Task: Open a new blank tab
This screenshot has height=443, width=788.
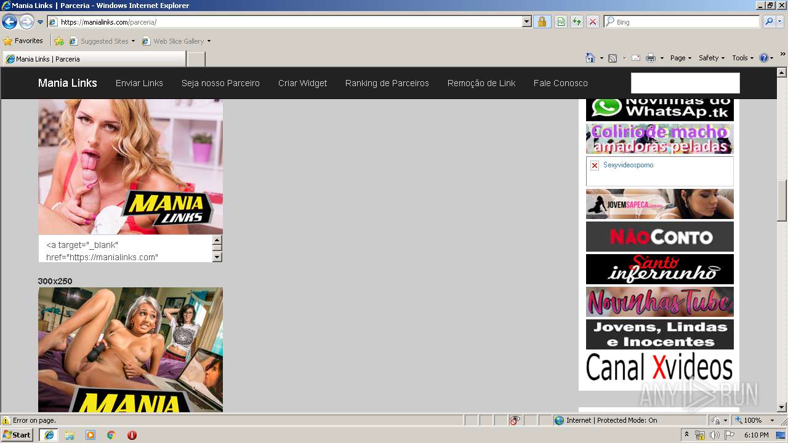Action: (196, 59)
